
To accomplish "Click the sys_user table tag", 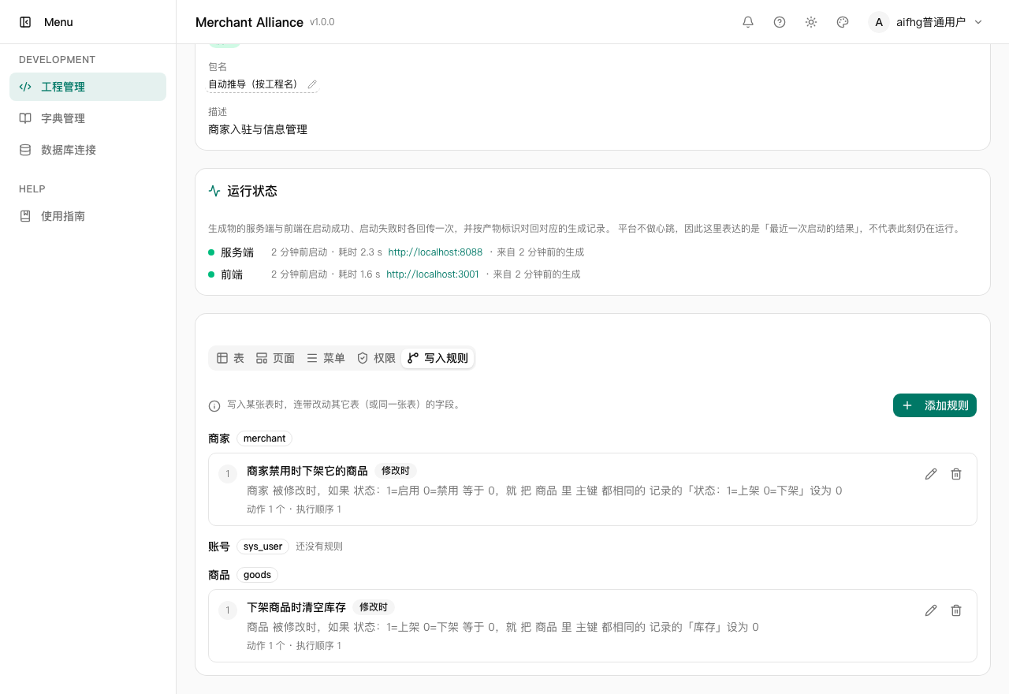I will point(262,547).
